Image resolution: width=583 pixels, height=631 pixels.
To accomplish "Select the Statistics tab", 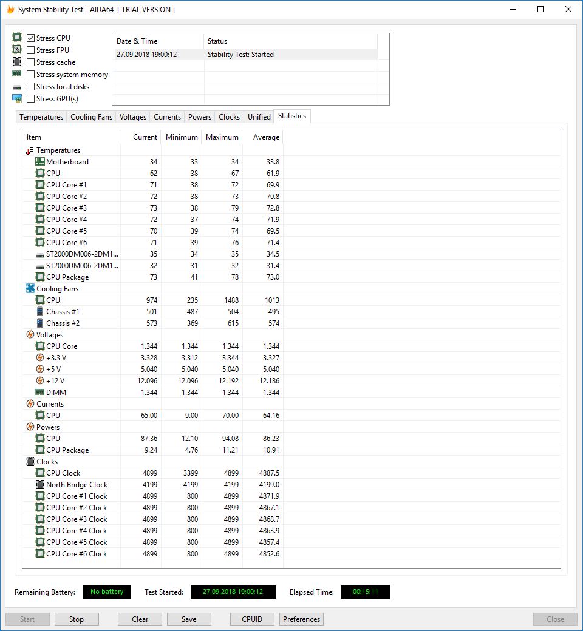I will tap(292, 116).
